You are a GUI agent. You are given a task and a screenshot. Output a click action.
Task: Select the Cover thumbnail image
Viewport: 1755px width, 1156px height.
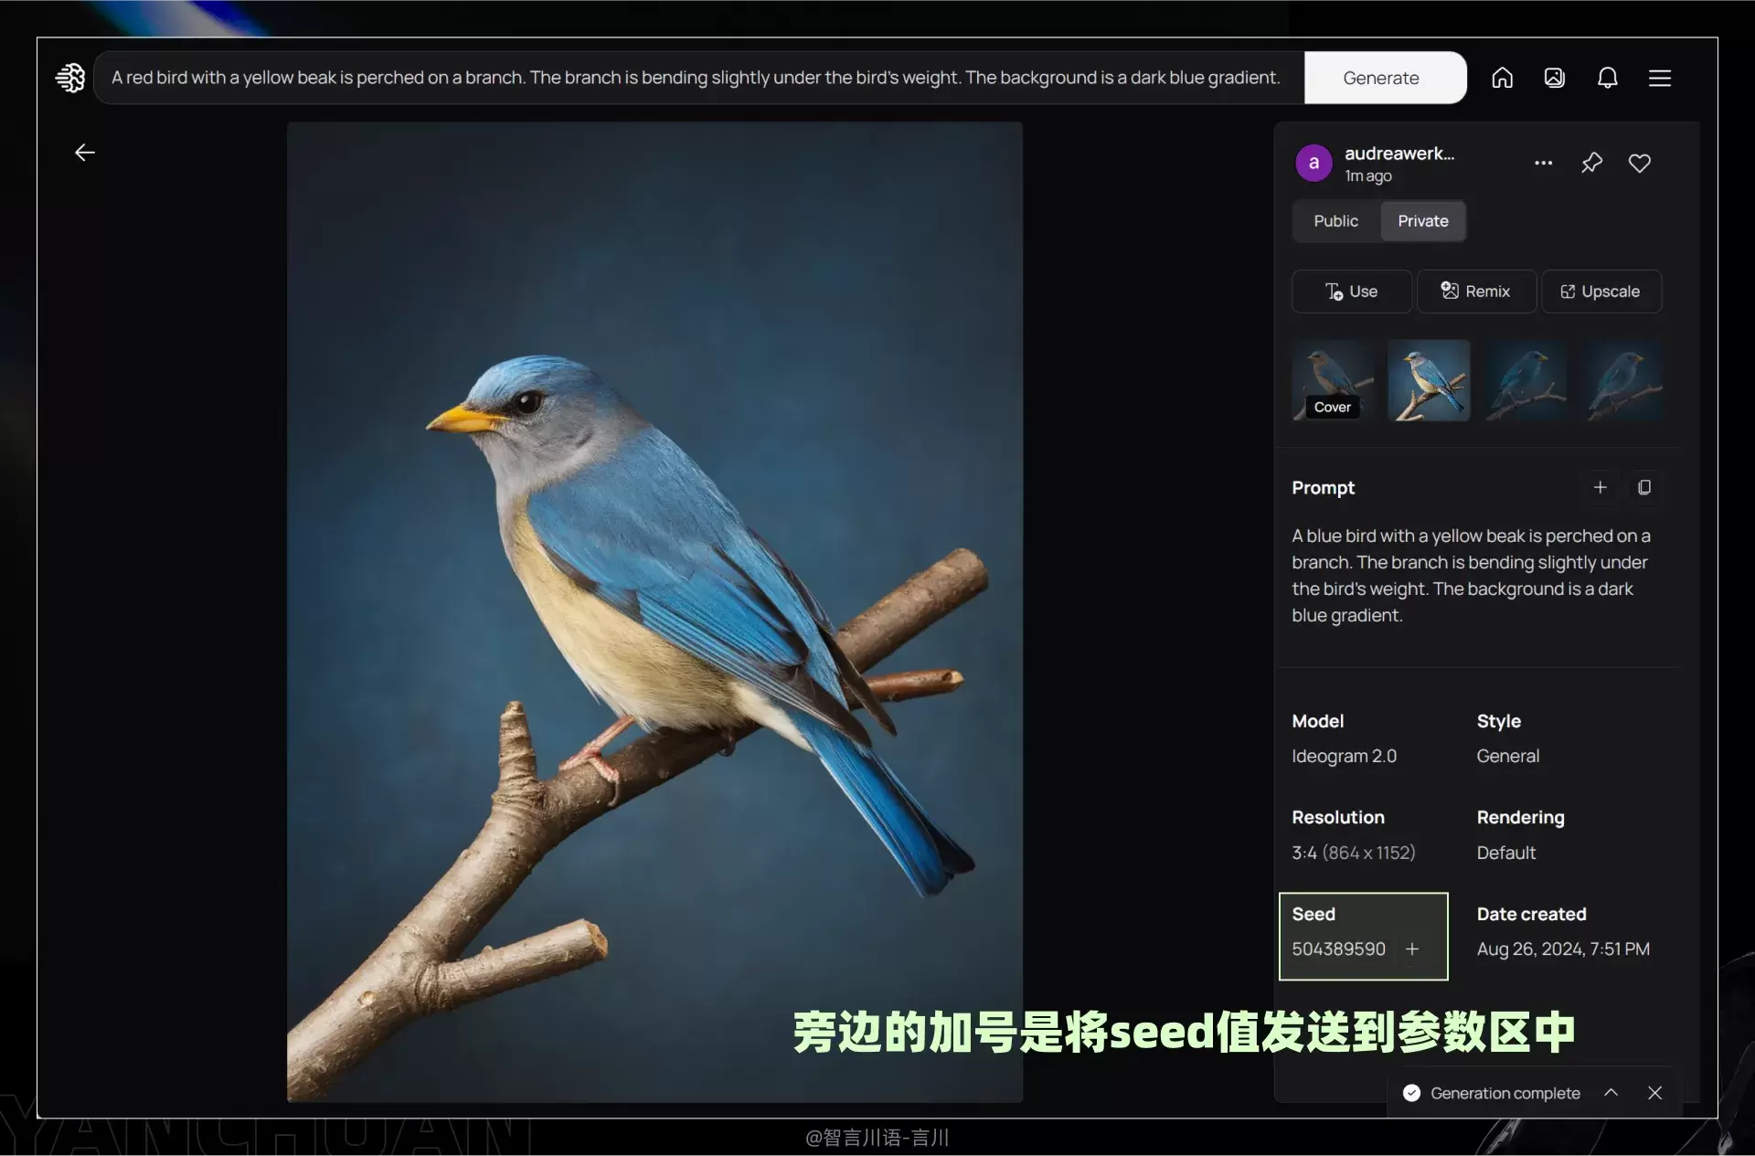coord(1333,380)
